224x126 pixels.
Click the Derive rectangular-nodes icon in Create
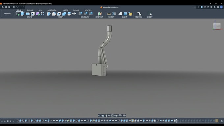point(42,14)
